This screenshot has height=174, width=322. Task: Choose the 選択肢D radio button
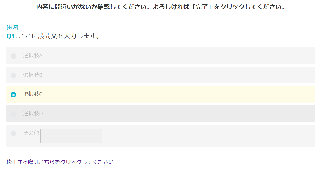[x=14, y=114]
